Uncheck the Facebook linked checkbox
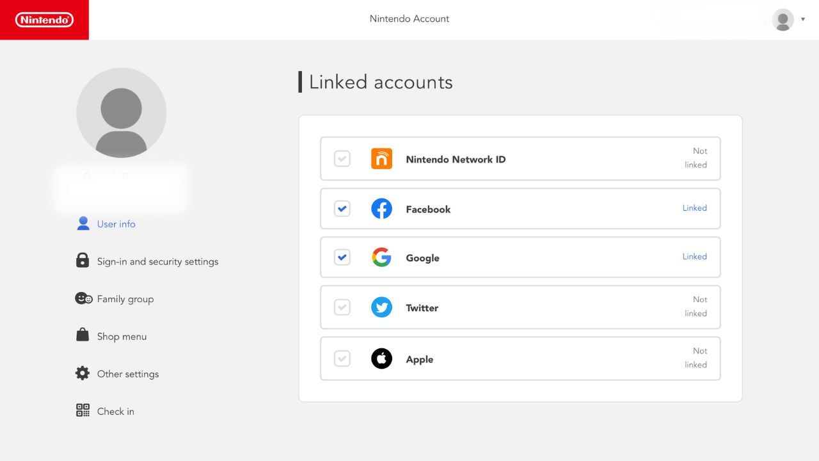819x461 pixels. [342, 209]
